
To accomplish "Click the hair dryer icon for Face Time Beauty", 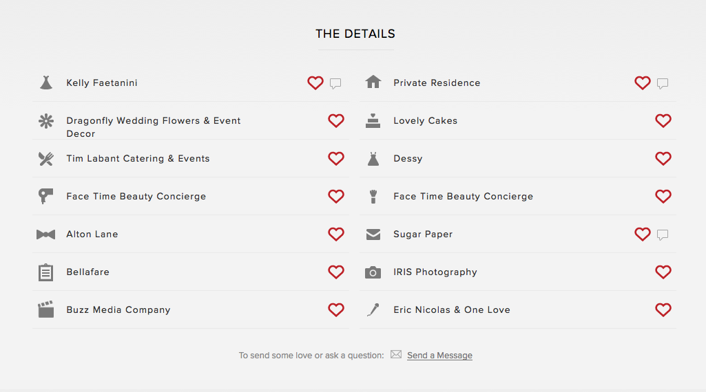I will point(46,196).
